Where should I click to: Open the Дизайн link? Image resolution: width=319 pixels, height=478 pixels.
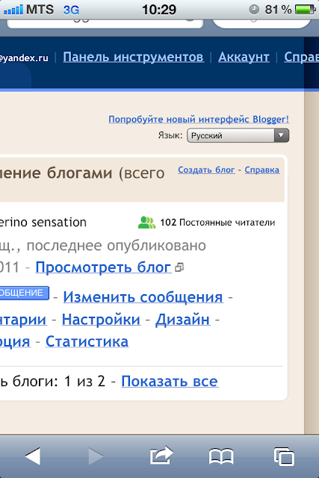click(183, 320)
